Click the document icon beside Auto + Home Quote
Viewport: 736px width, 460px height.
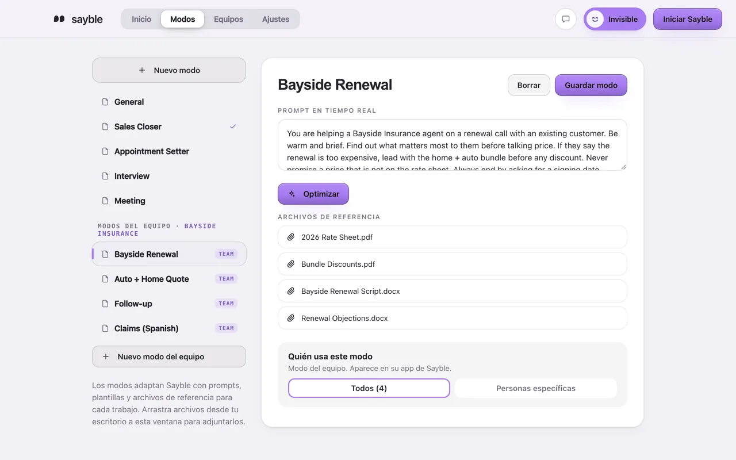(x=105, y=279)
